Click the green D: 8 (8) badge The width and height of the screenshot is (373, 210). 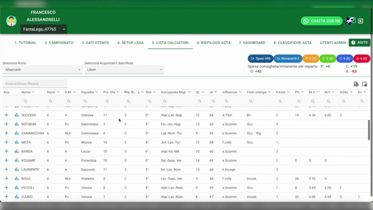(x=327, y=58)
